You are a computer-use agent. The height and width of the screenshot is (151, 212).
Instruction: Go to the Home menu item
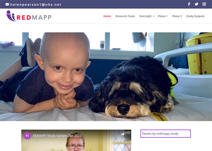click(107, 16)
